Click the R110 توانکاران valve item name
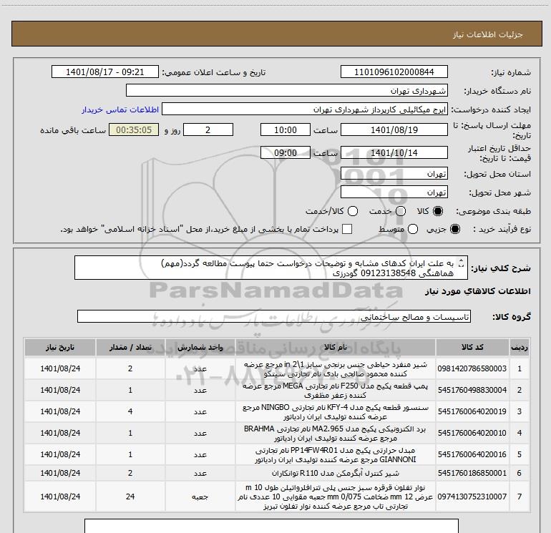The width and height of the screenshot is (551, 533). (335, 474)
